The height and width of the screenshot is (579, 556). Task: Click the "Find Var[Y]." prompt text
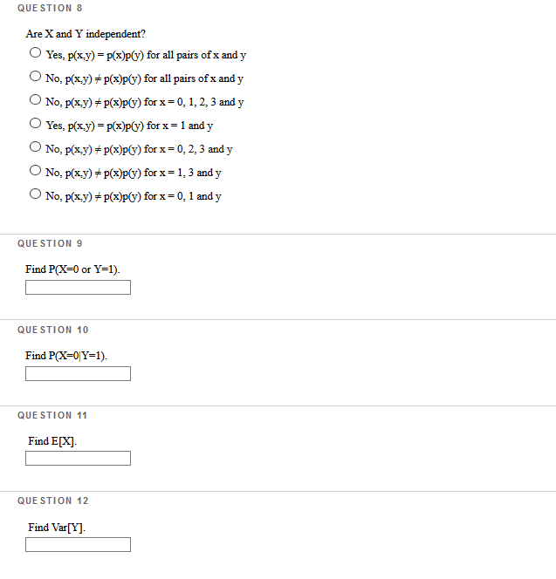57,528
